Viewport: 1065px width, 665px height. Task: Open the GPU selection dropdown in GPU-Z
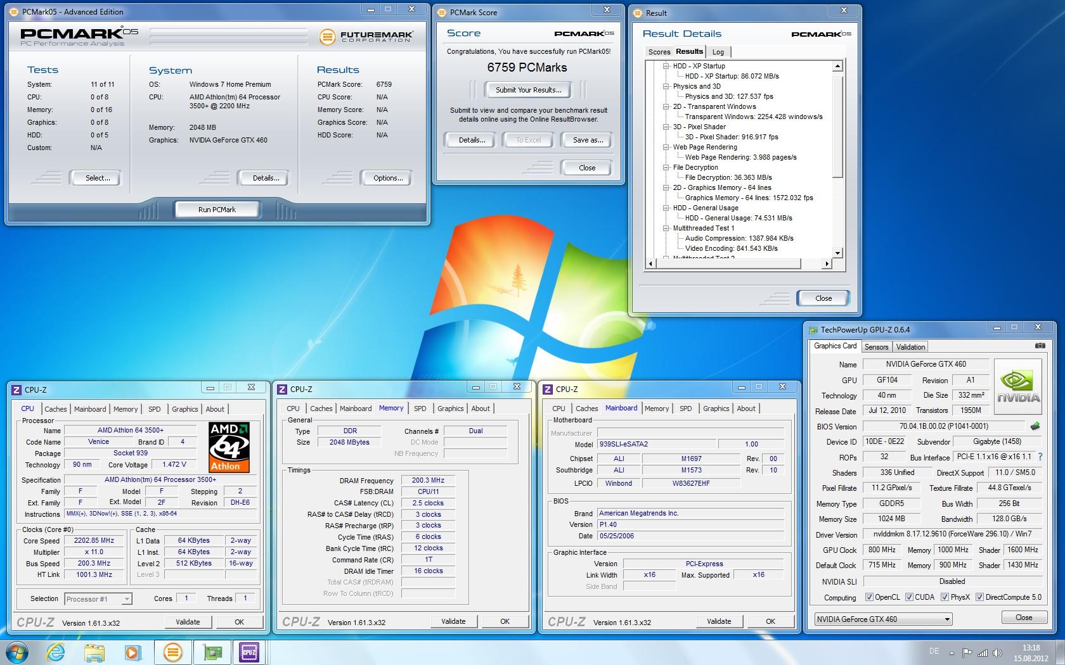point(884,619)
